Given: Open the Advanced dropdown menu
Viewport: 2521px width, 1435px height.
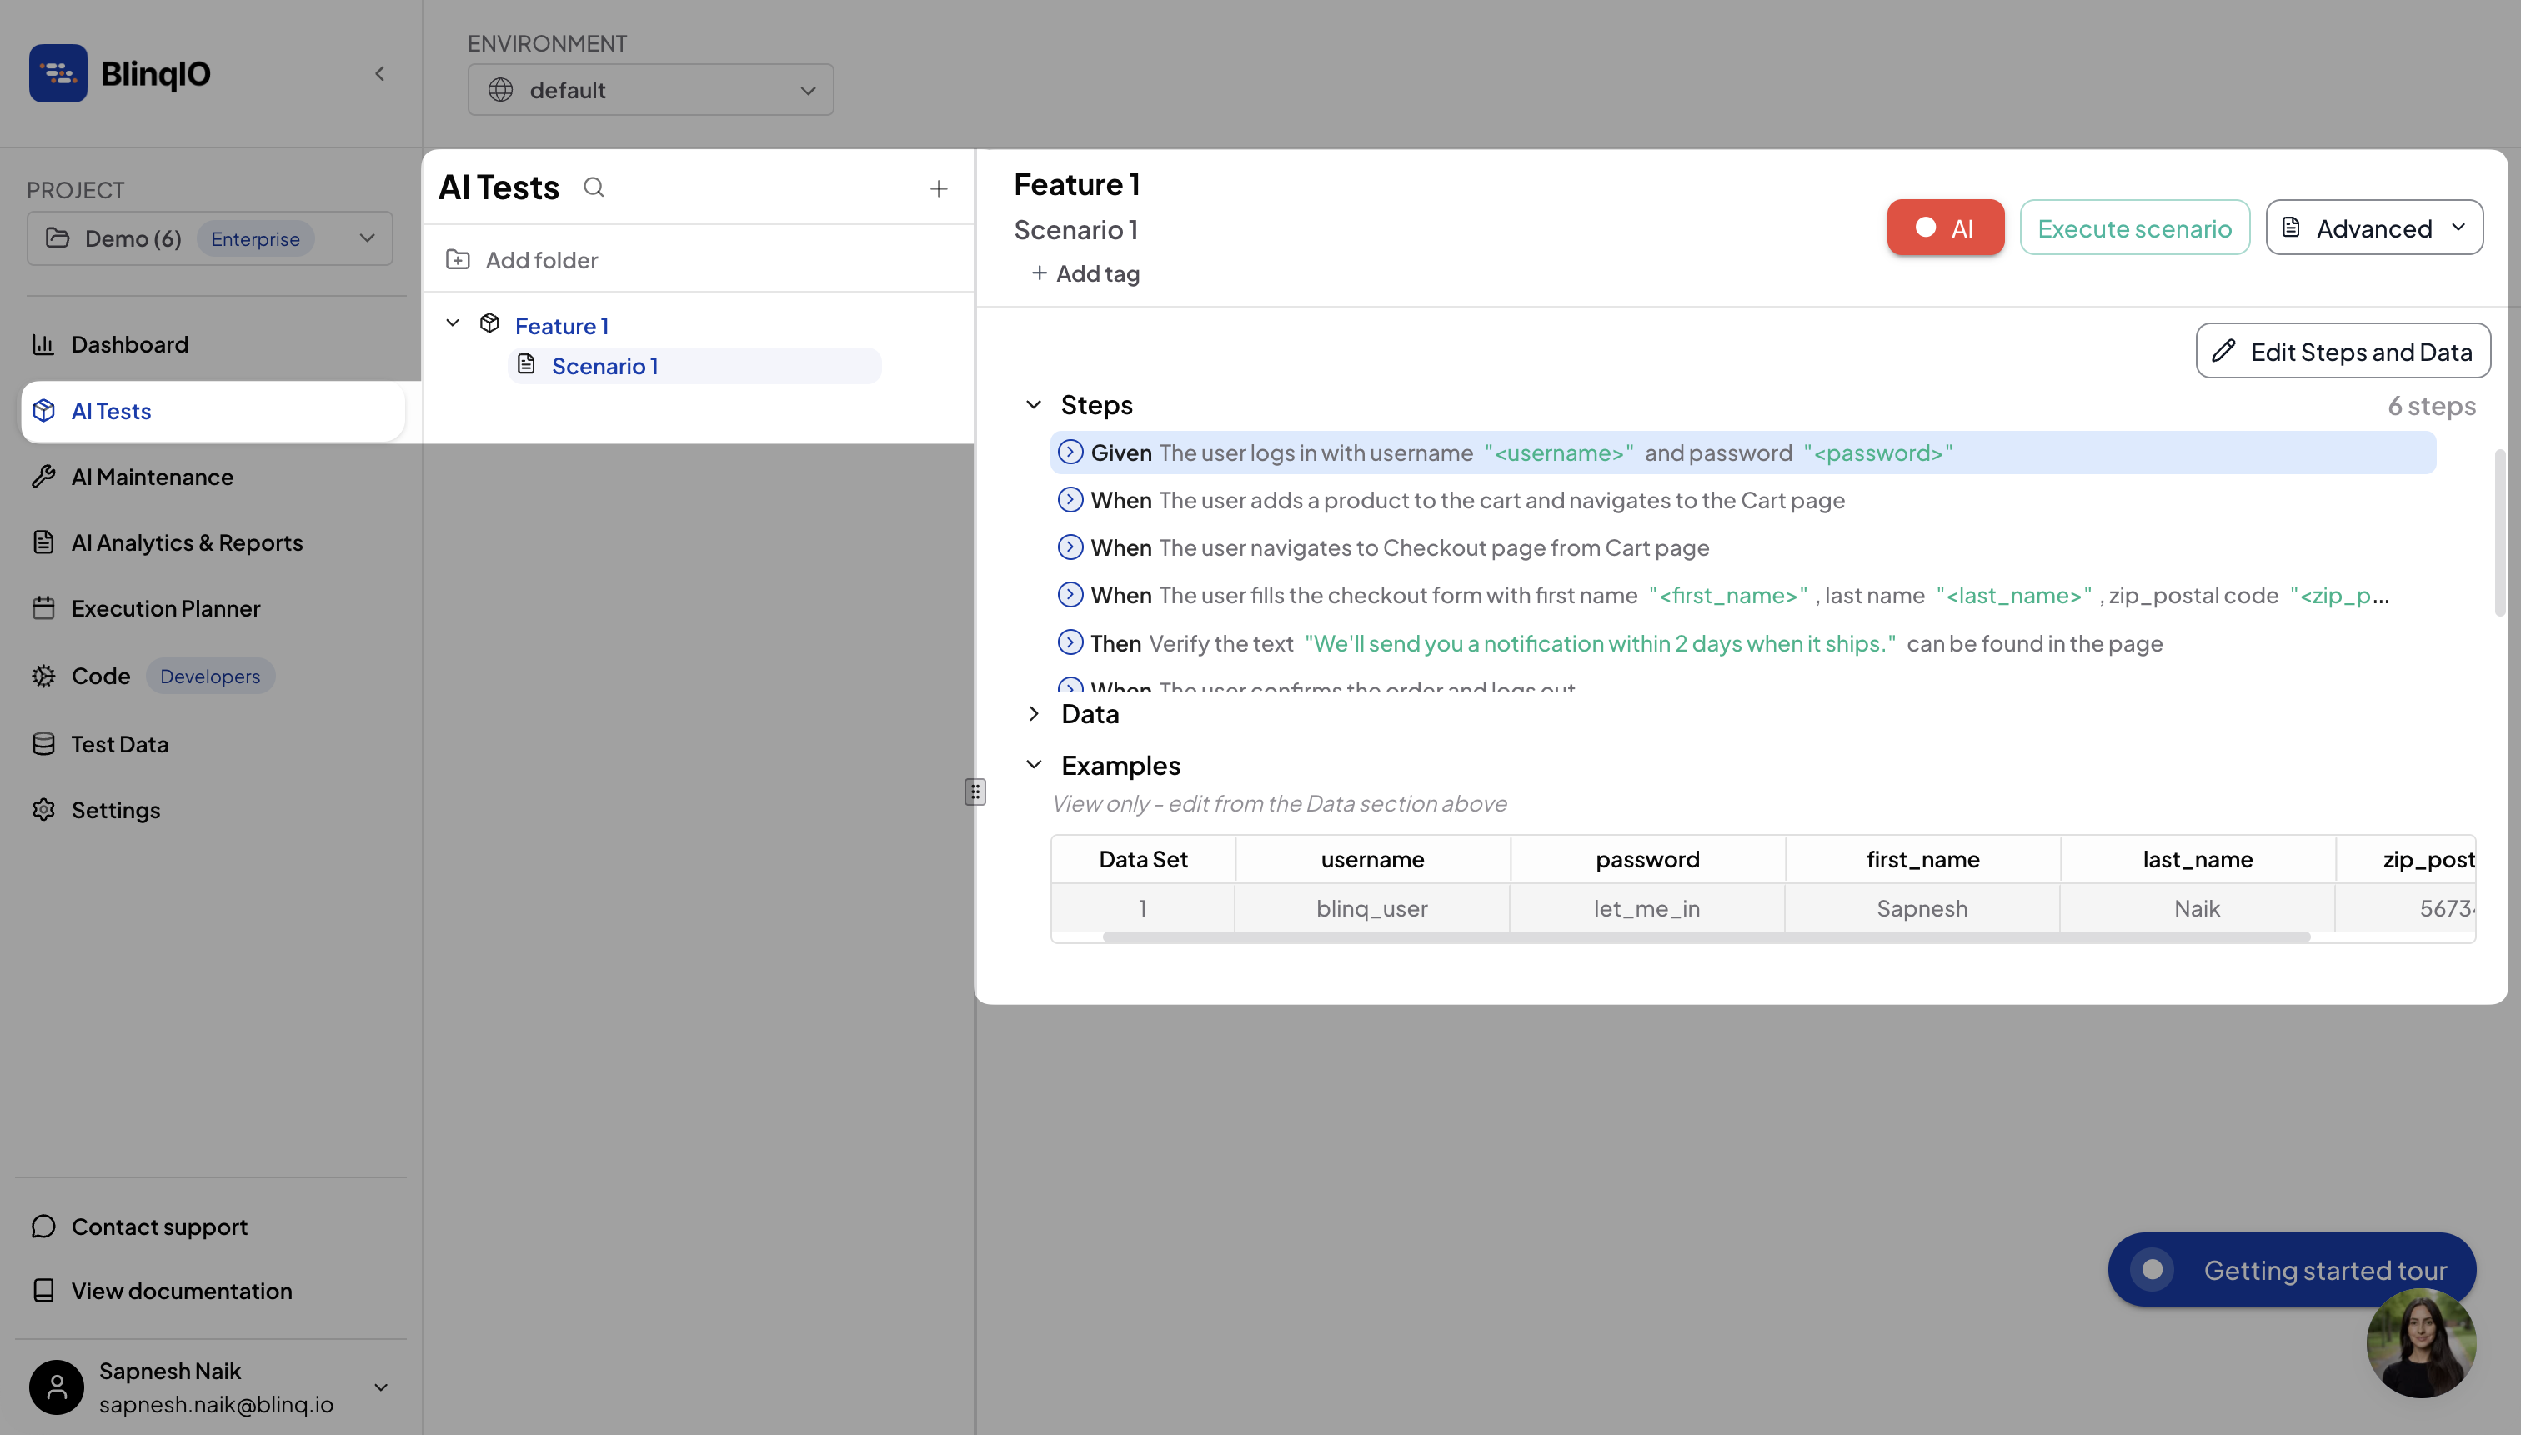Looking at the screenshot, I should click(x=2373, y=227).
